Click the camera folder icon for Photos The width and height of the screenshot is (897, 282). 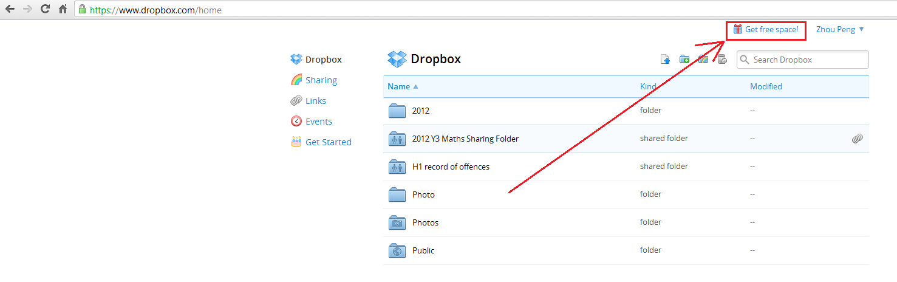pos(397,222)
